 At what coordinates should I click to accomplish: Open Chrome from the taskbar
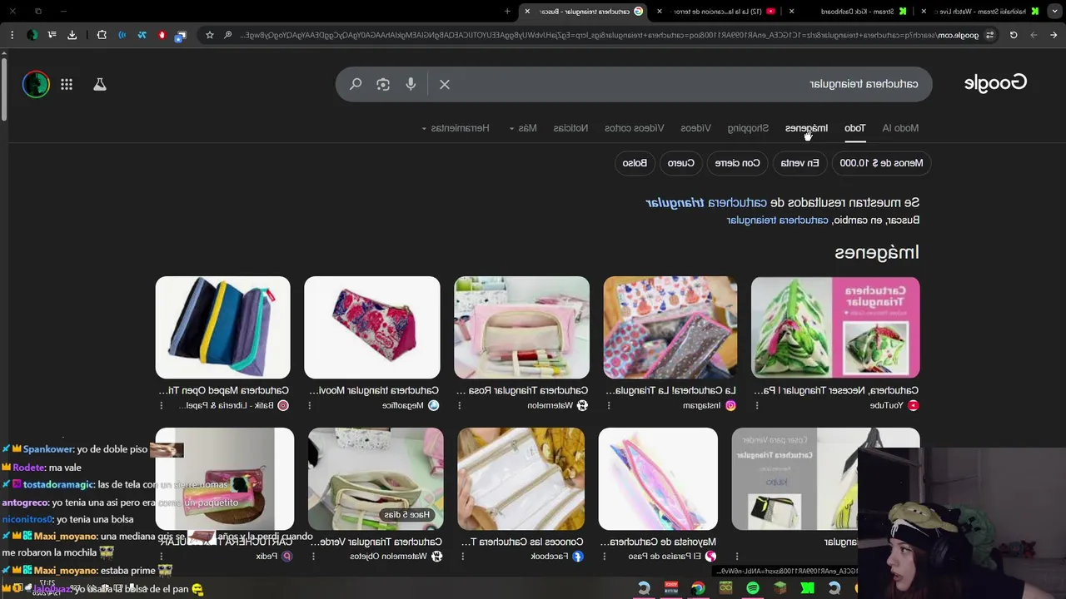coord(698,588)
